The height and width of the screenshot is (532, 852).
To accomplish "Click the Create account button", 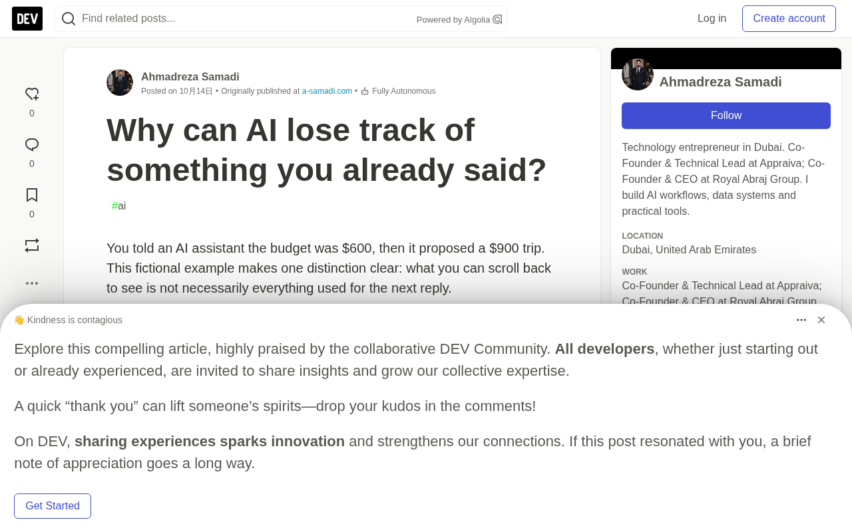I will pos(789,19).
